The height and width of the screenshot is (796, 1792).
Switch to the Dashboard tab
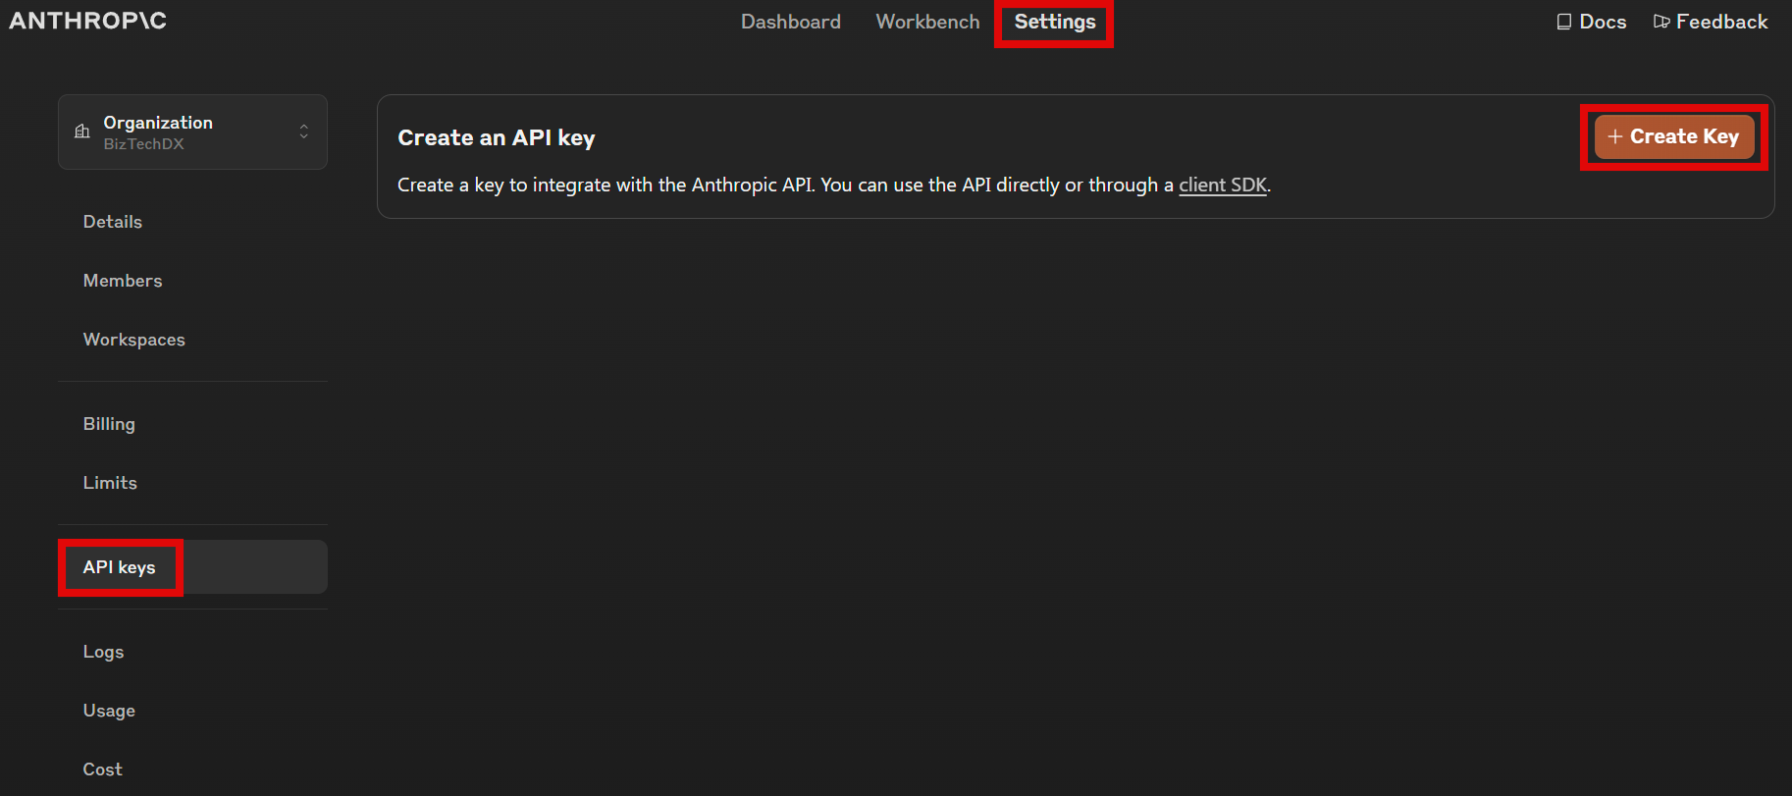point(790,22)
